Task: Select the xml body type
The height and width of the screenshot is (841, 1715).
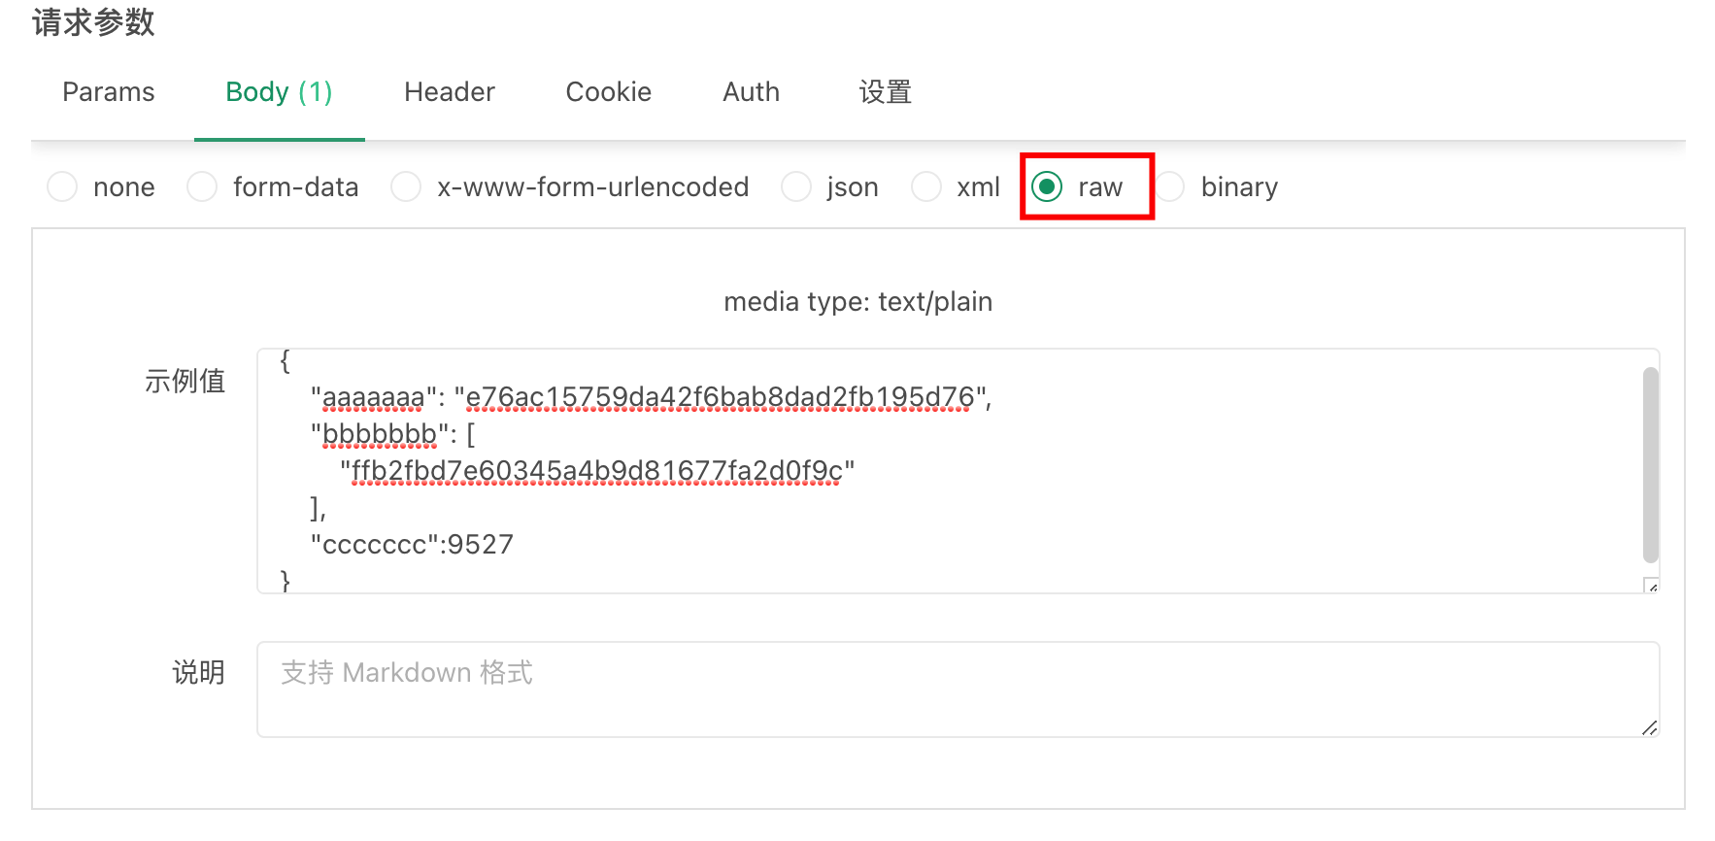Action: pos(926,186)
